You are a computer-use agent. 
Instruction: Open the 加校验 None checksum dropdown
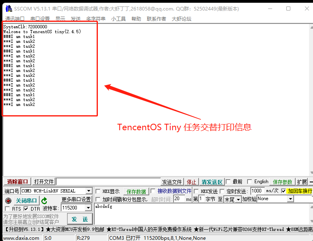[291, 199]
